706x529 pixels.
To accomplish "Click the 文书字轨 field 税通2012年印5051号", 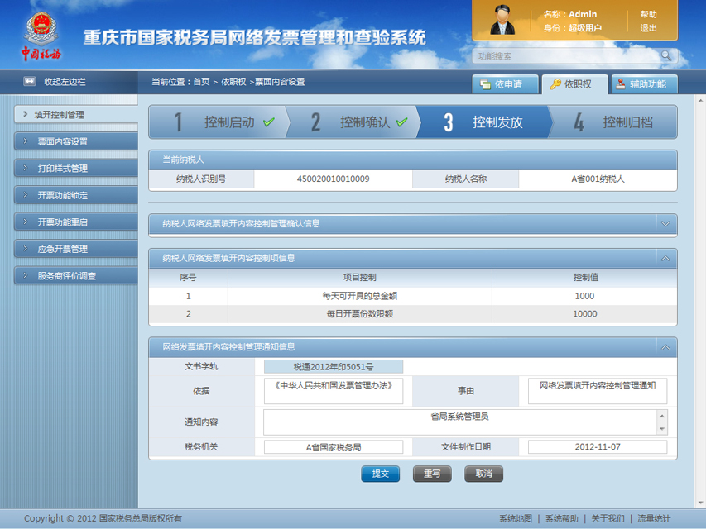I will [334, 367].
